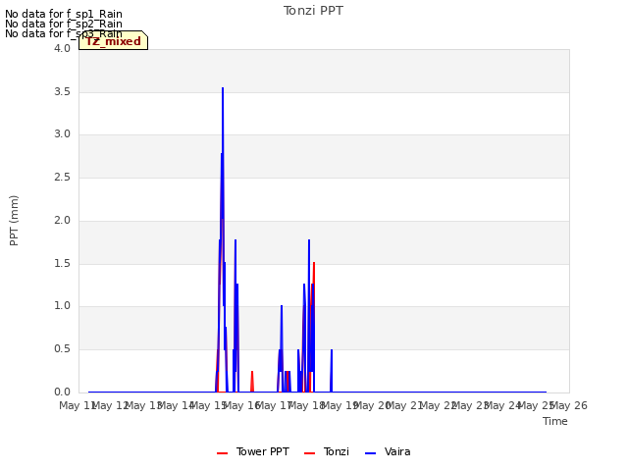Click the Tonzi legend label
Screen dimensions: 628x471
click(x=336, y=451)
